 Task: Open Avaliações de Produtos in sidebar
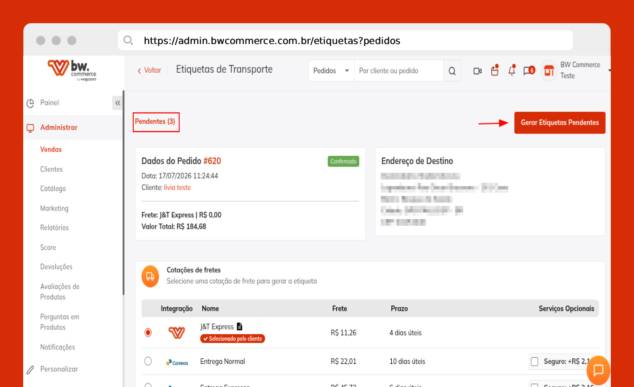(60, 292)
